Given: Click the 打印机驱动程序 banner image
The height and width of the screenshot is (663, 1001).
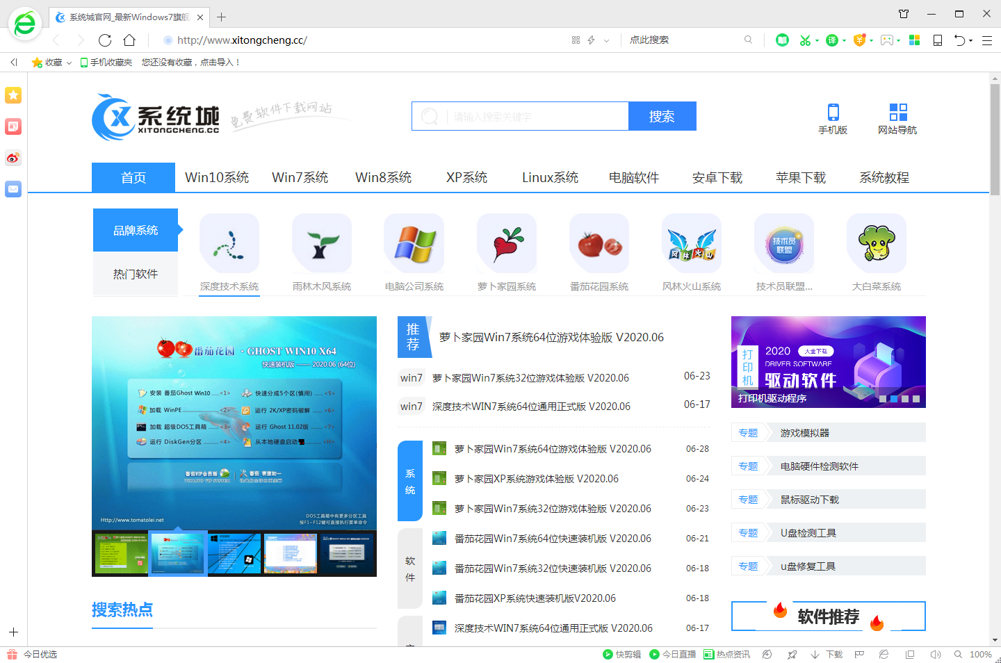Looking at the screenshot, I should click(829, 362).
